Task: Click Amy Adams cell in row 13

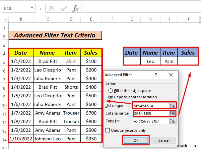Action: pyautogui.click(x=48, y=130)
